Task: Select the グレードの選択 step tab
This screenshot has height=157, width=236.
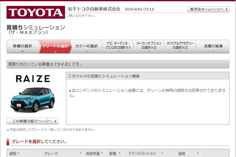Action: [x=55, y=47]
